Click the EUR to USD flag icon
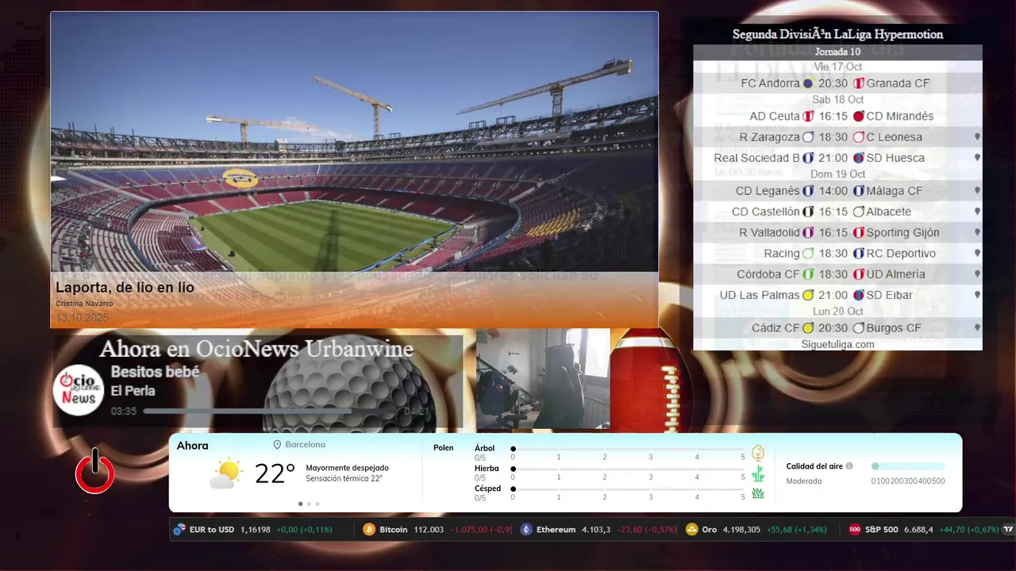This screenshot has height=571, width=1016. coord(179,530)
